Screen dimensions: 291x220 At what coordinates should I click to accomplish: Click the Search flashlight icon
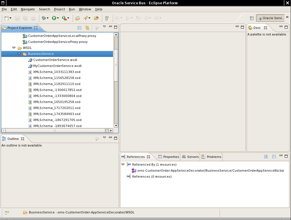tap(86, 18)
